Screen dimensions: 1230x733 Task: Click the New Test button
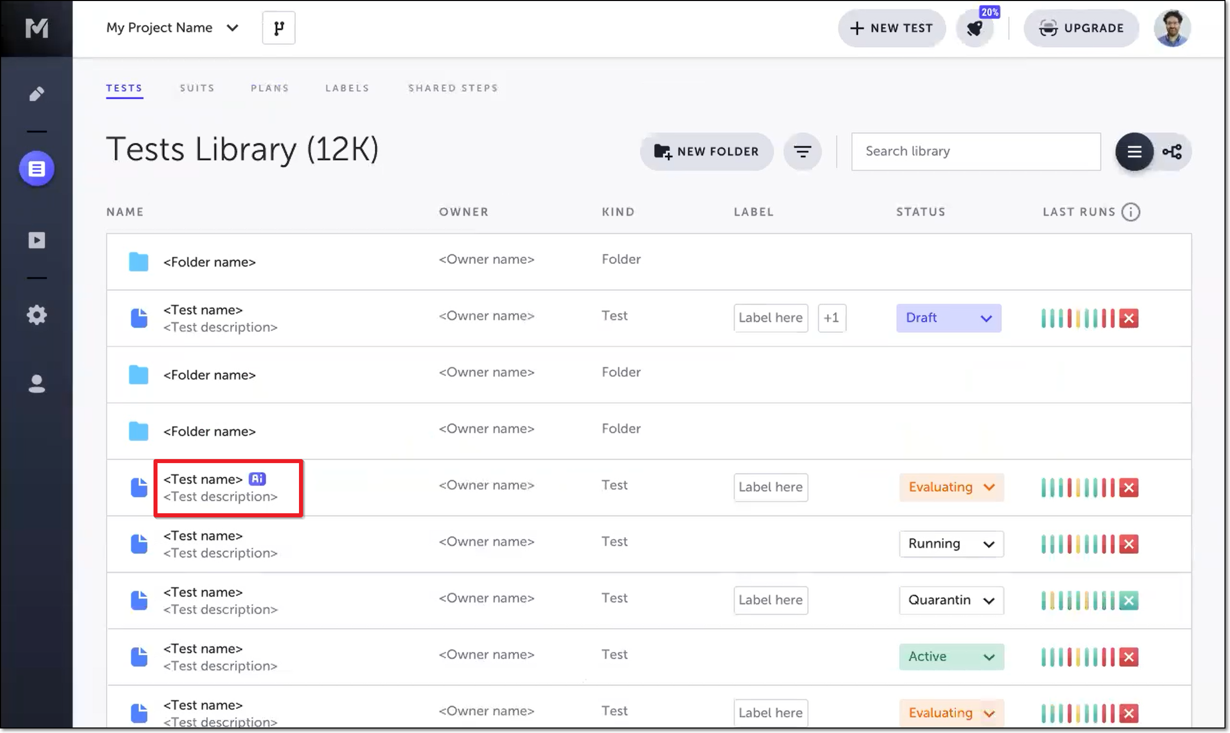[x=891, y=29]
